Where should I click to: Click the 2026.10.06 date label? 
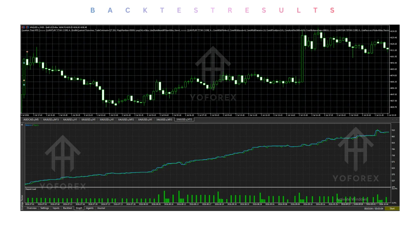[384, 204]
